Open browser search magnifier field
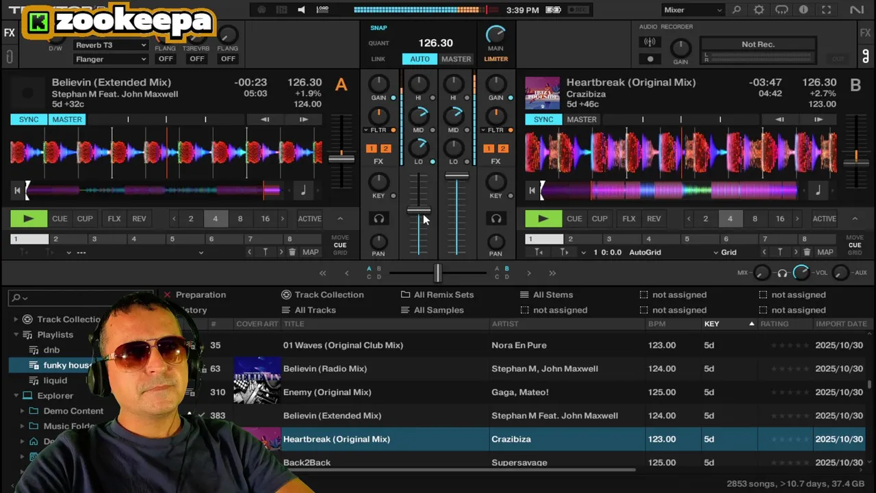The width and height of the screenshot is (876, 493). point(18,298)
